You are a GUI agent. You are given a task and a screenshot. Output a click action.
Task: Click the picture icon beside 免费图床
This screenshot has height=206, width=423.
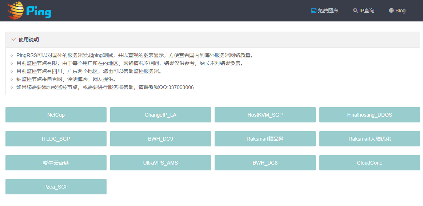tap(314, 11)
